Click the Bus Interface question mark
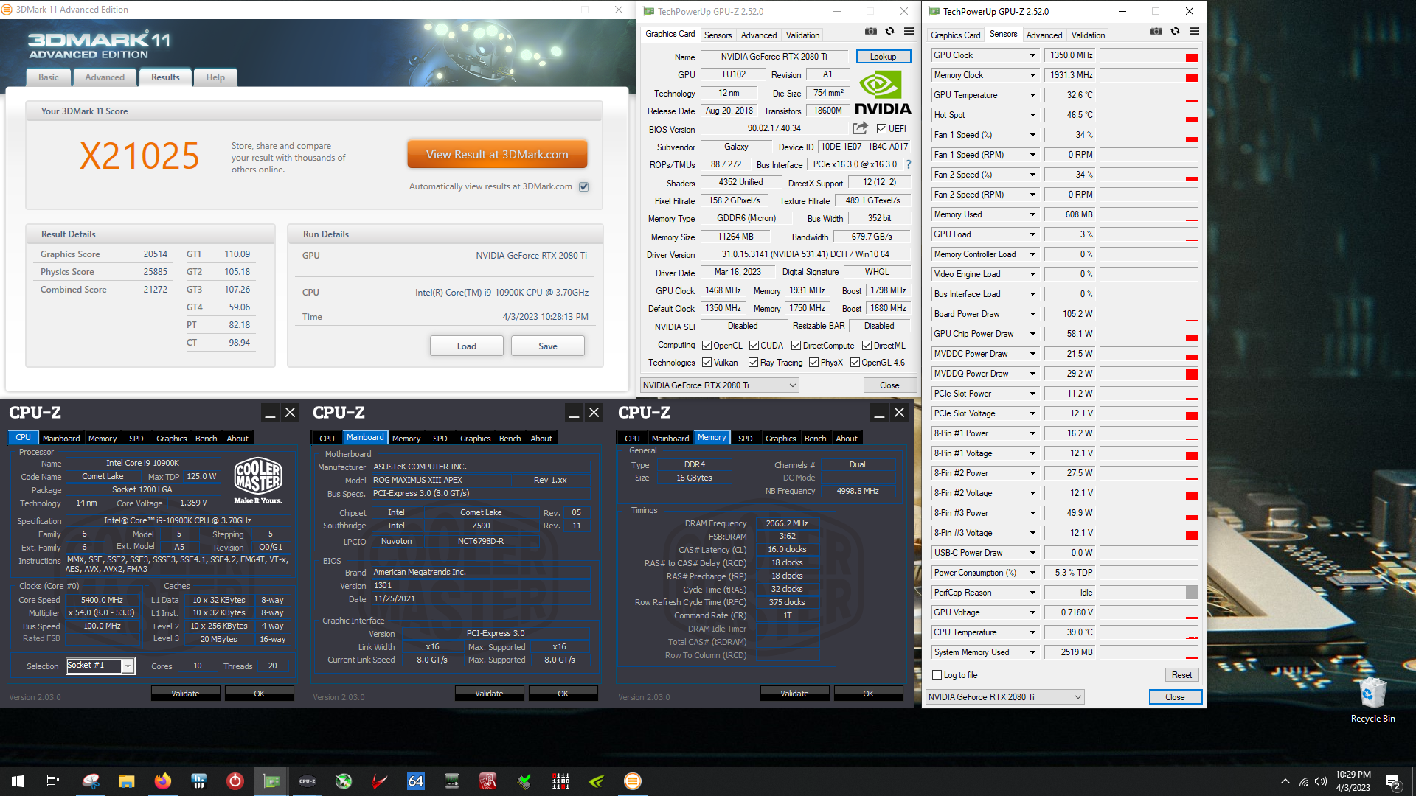 (909, 164)
